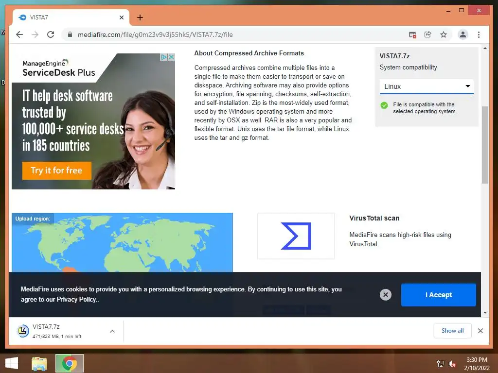The width and height of the screenshot is (498, 373).
Task: Click the '471/823 MB, 1 min left' status
Action: point(57,337)
